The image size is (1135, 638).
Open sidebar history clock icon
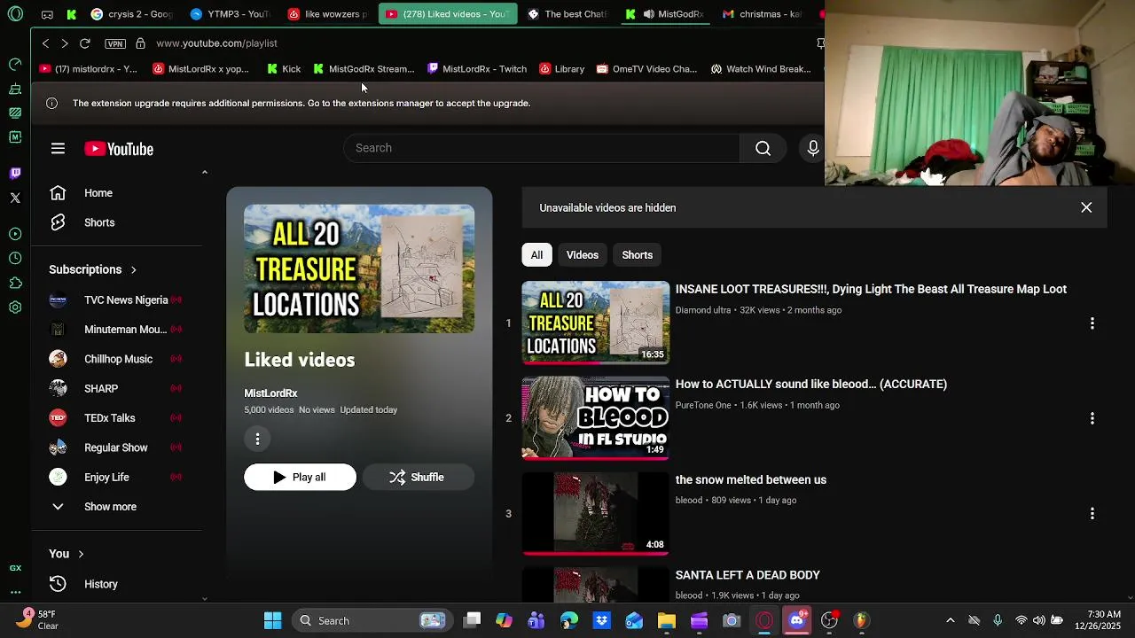pyautogui.click(x=15, y=259)
